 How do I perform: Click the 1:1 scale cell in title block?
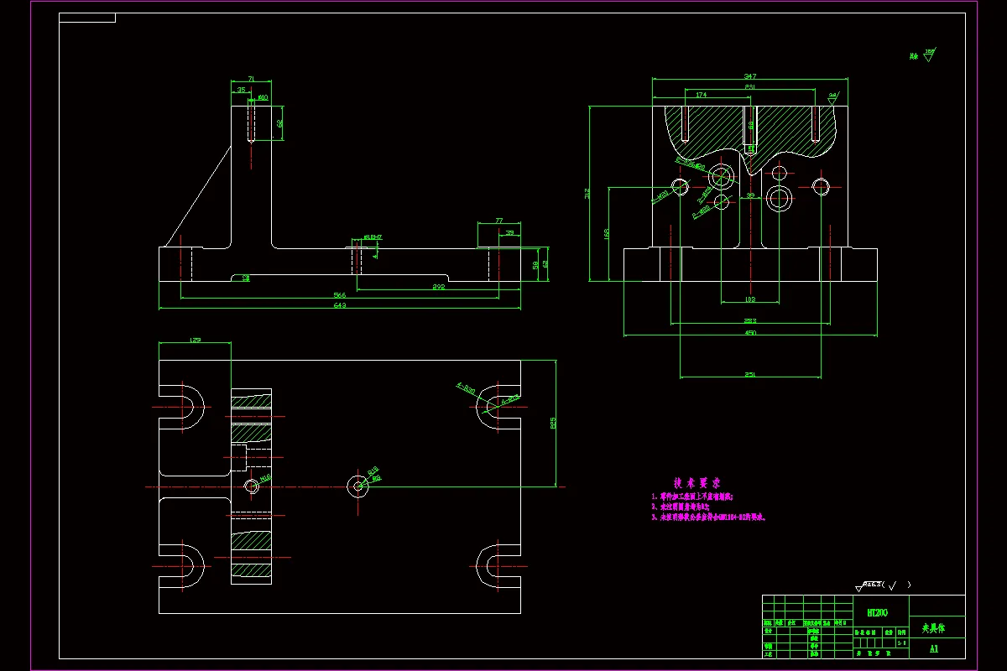901,643
